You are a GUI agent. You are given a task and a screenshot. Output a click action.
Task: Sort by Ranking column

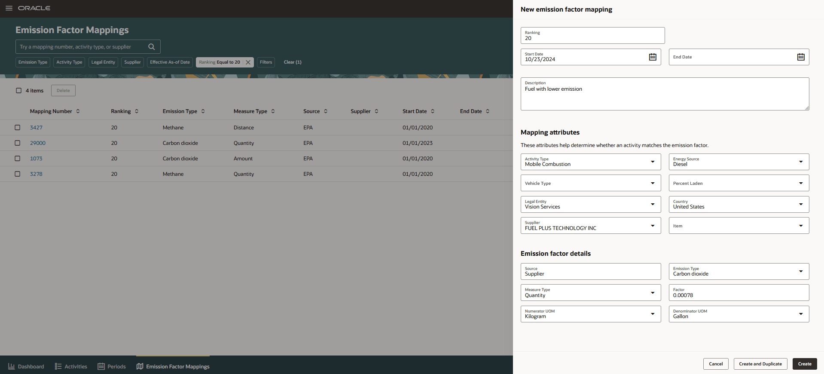(137, 111)
